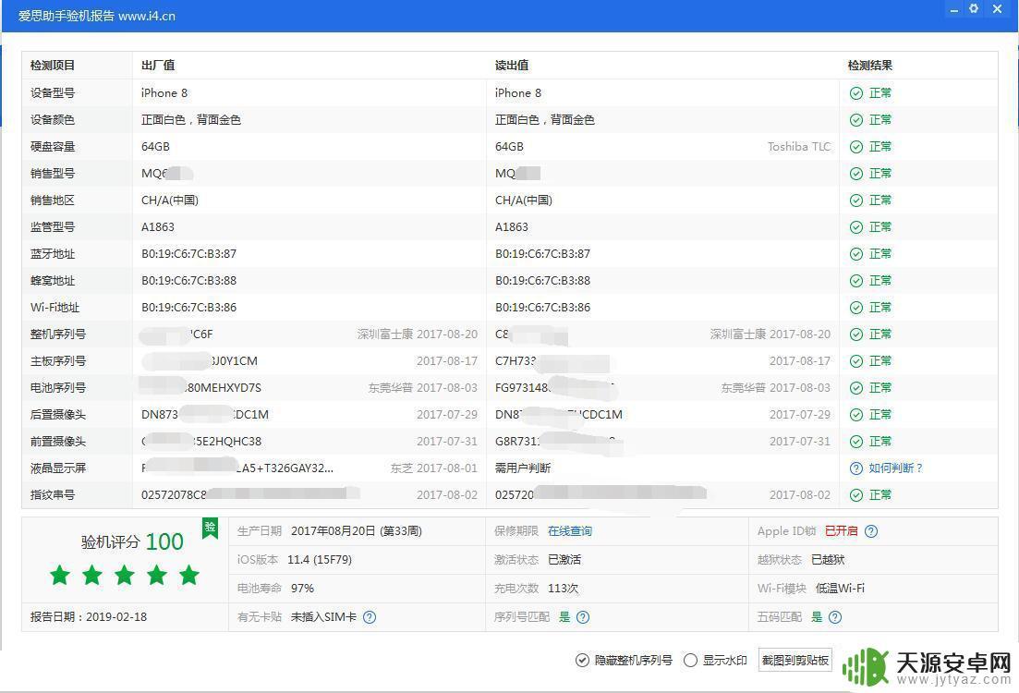Click the green check icon in 硬盘容量 row
The image size is (1019, 693).
coord(855,147)
